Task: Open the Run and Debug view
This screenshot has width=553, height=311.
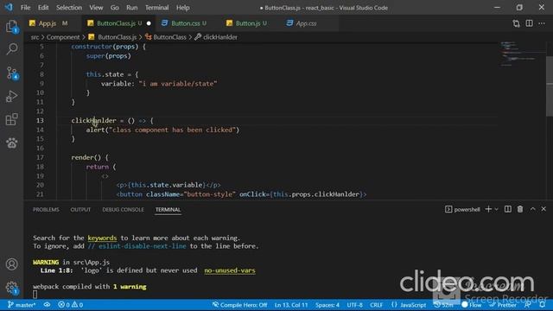Action: click(11, 96)
